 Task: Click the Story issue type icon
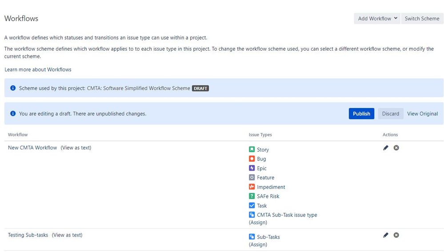tap(252, 149)
